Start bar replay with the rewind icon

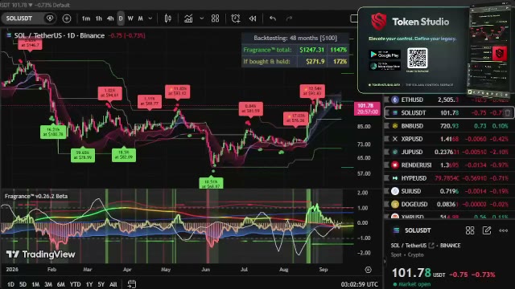tap(253, 18)
